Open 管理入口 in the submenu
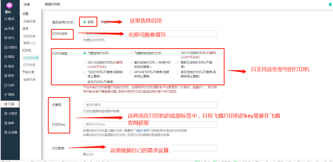The height and width of the screenshot is (162, 333). [29, 43]
